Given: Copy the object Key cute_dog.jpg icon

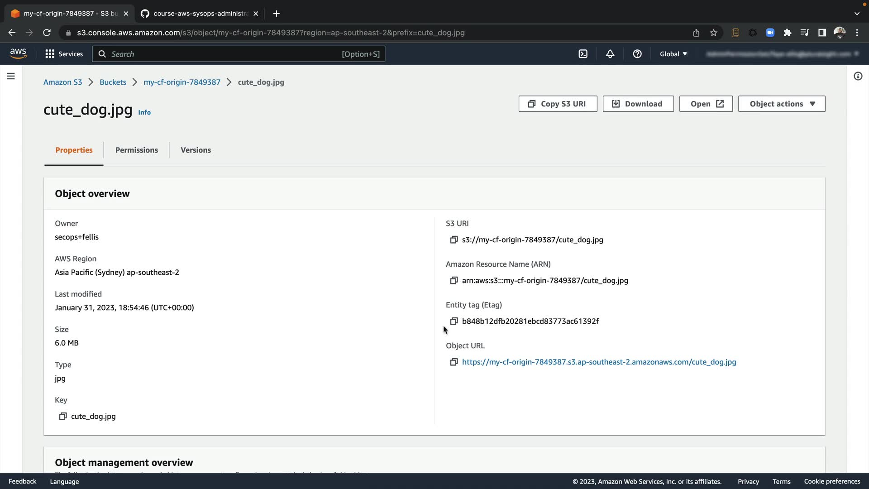Looking at the screenshot, I should (63, 417).
